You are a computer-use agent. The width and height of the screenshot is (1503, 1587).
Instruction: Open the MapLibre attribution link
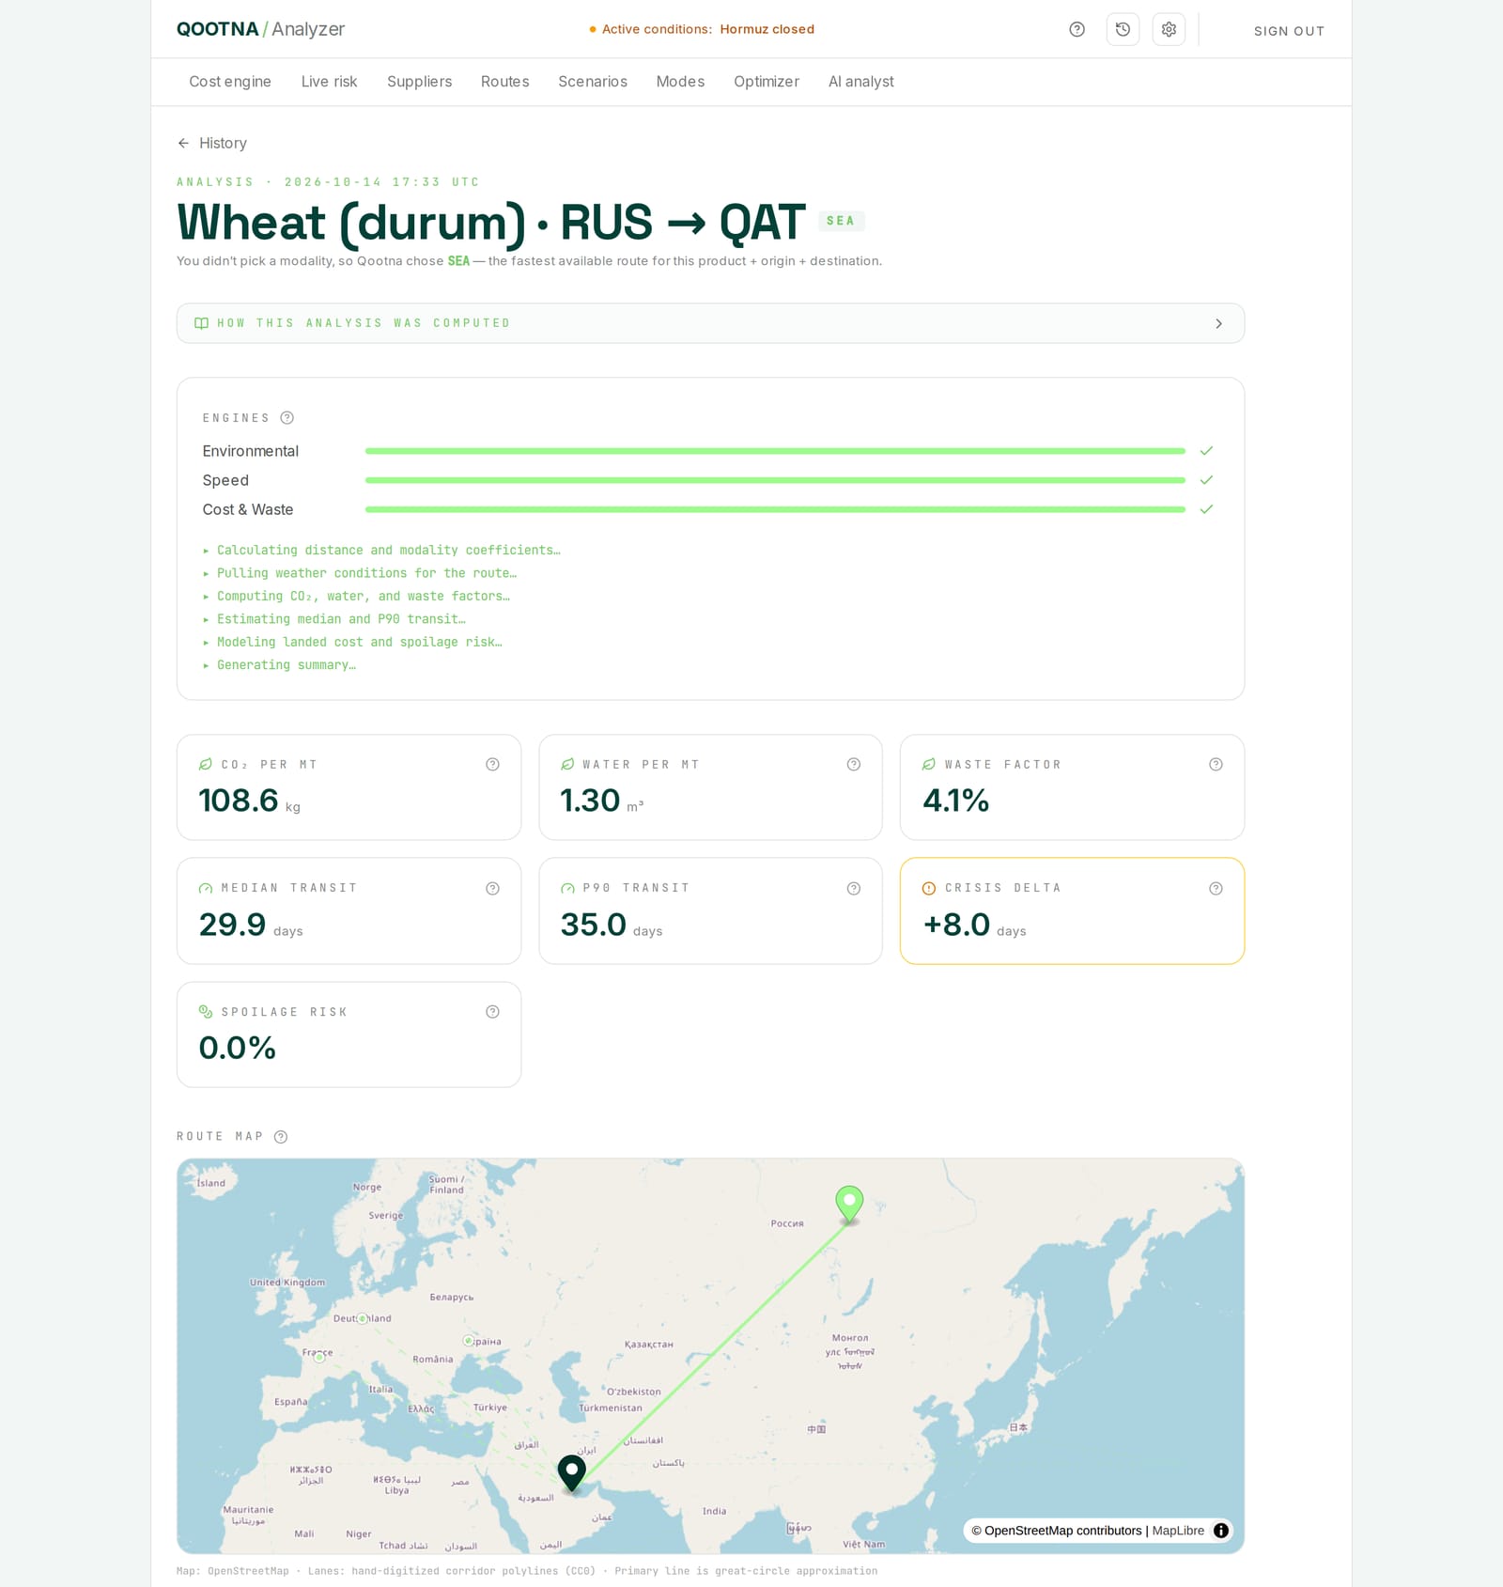coord(1178,1531)
